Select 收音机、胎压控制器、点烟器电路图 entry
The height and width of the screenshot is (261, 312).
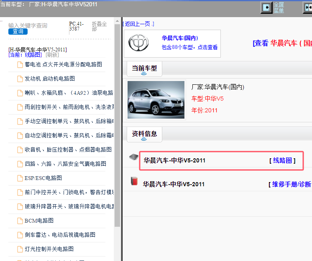tap(68, 150)
